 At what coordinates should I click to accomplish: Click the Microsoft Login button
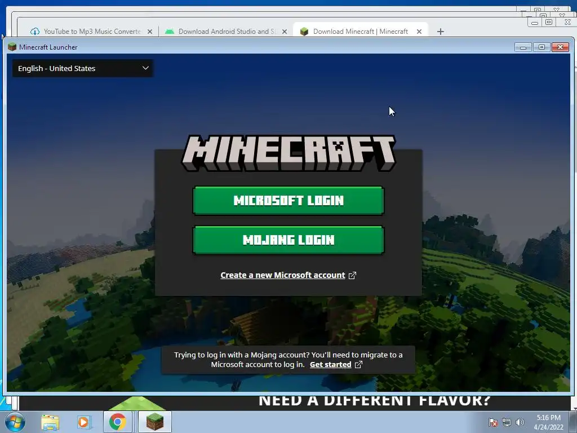[x=288, y=201]
